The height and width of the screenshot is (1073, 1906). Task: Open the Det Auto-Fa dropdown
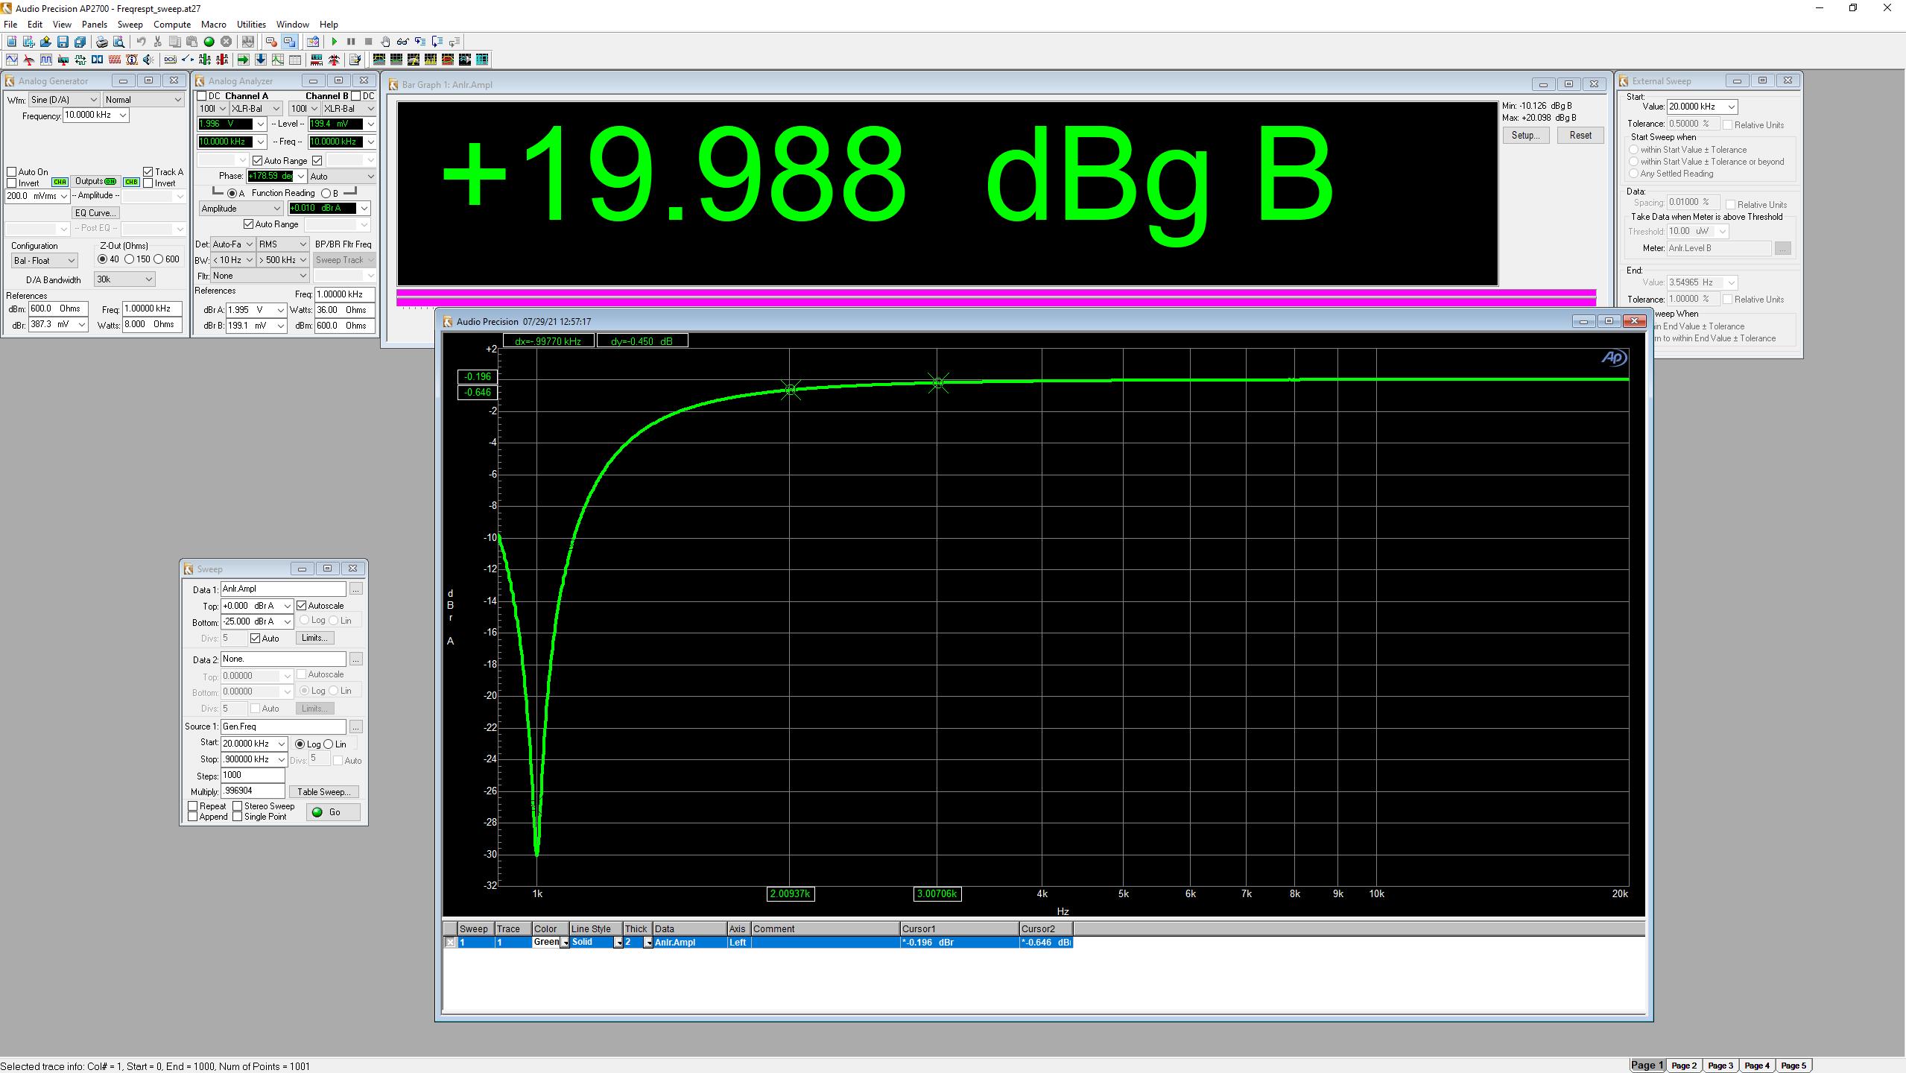249,244
